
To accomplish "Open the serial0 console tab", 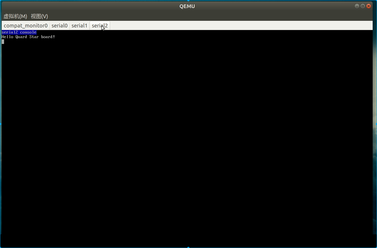I will 59,25.
